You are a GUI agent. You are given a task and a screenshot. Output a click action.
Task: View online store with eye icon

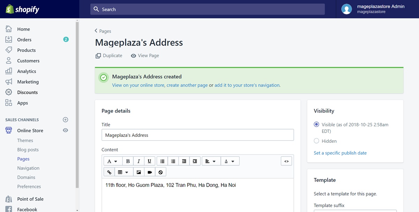pyautogui.click(x=65, y=130)
